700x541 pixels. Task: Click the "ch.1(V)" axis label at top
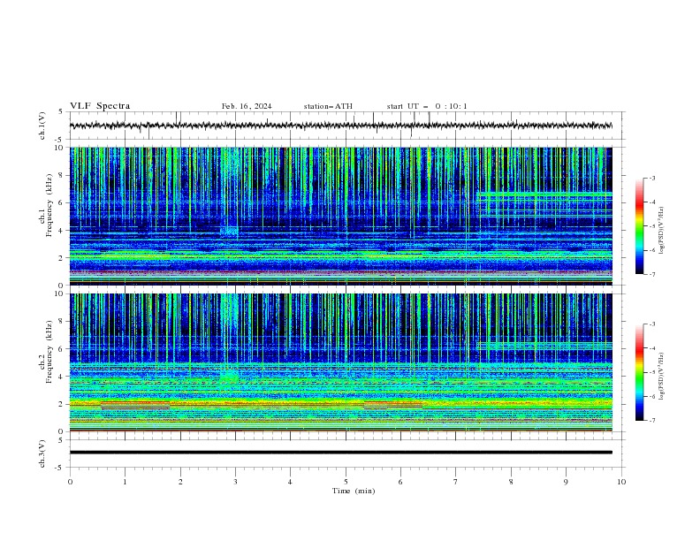(42, 126)
